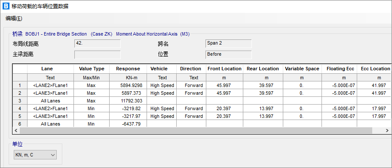
Task: Click the response cell -6437.79
Action: pyautogui.click(x=128, y=124)
